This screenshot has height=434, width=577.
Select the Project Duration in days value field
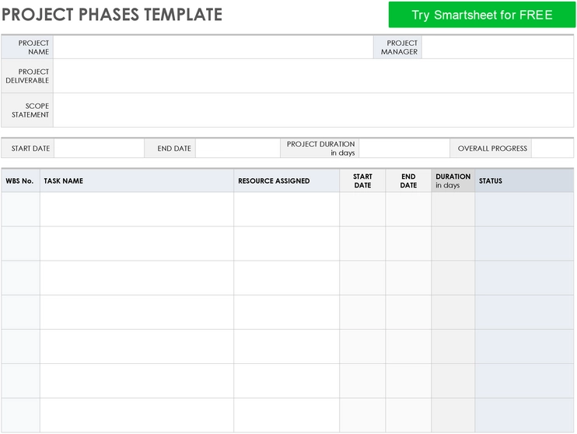pyautogui.click(x=404, y=149)
